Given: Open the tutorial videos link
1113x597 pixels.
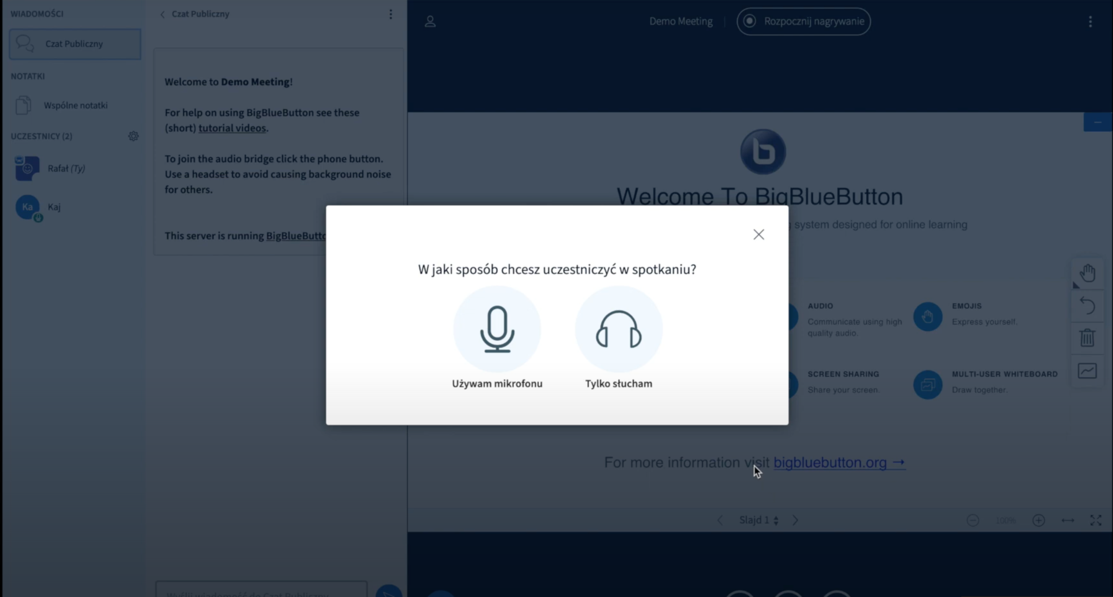Looking at the screenshot, I should pos(232,128).
